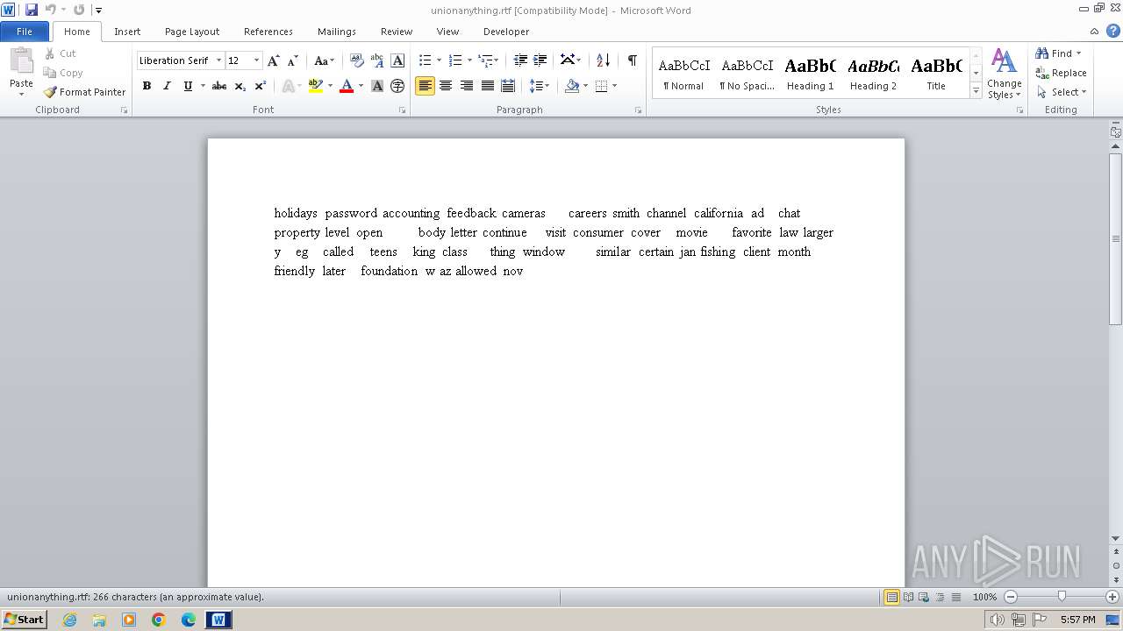The width and height of the screenshot is (1123, 631).
Task: Click the Clear Formatting icon
Action: (356, 60)
